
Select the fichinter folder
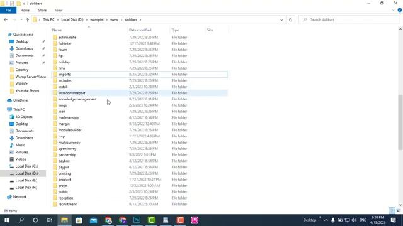click(x=65, y=43)
